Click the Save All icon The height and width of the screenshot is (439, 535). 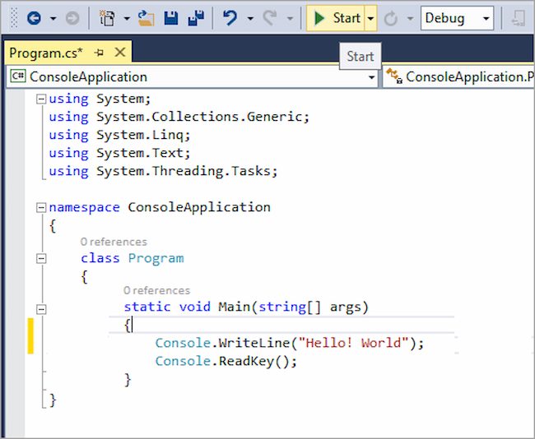[196, 17]
